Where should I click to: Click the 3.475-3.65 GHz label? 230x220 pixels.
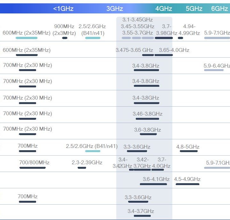click(x=134, y=50)
